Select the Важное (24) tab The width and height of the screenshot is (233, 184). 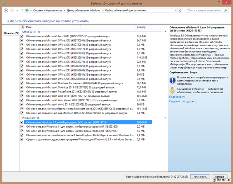tap(11, 33)
